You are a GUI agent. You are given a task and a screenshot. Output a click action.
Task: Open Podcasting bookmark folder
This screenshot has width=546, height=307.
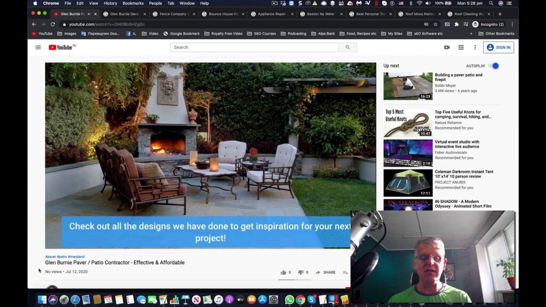tap(294, 34)
